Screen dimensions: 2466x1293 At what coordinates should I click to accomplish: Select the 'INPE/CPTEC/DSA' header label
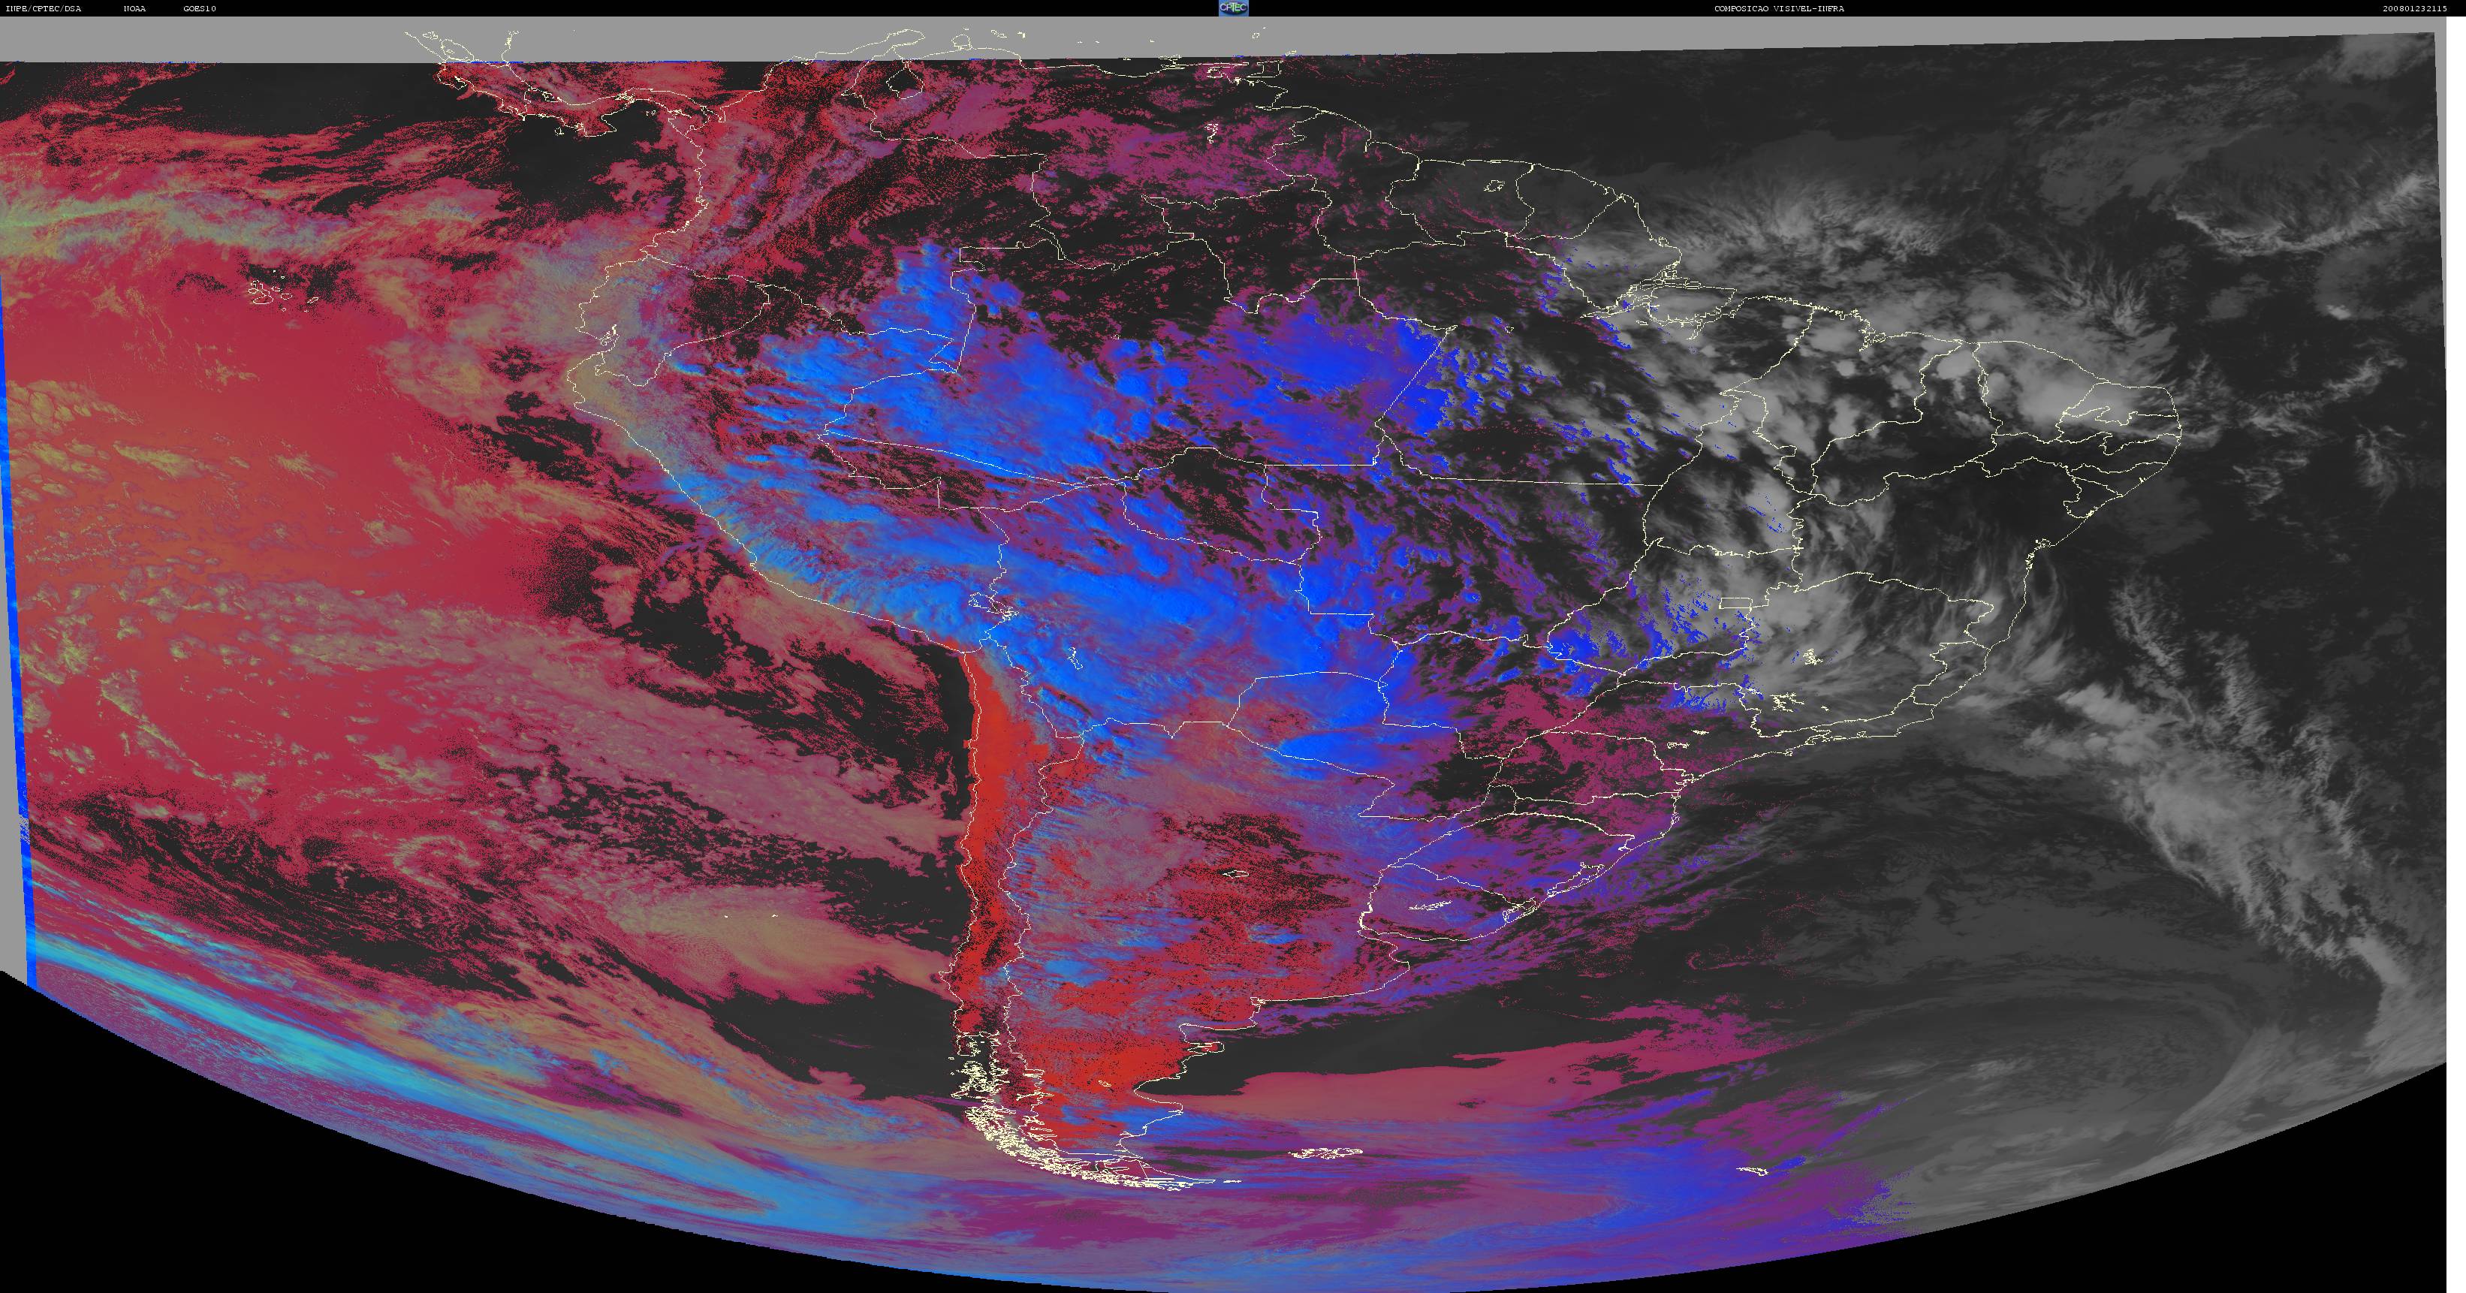(x=43, y=8)
